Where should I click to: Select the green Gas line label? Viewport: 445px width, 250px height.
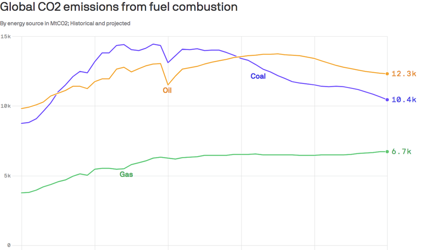(x=126, y=174)
